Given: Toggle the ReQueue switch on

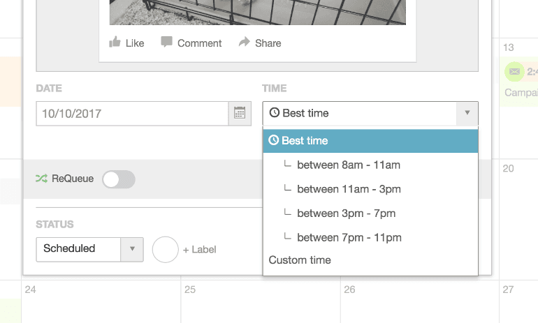Looking at the screenshot, I should 119,179.
